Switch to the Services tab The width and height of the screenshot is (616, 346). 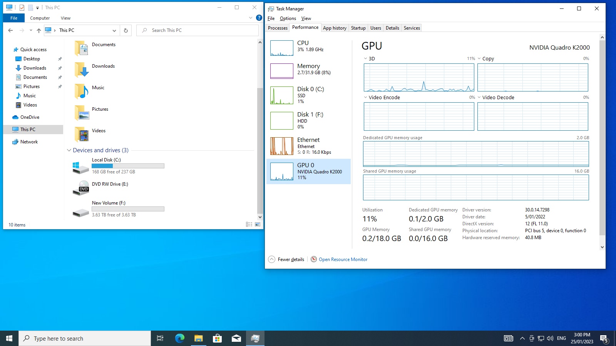coord(412,28)
